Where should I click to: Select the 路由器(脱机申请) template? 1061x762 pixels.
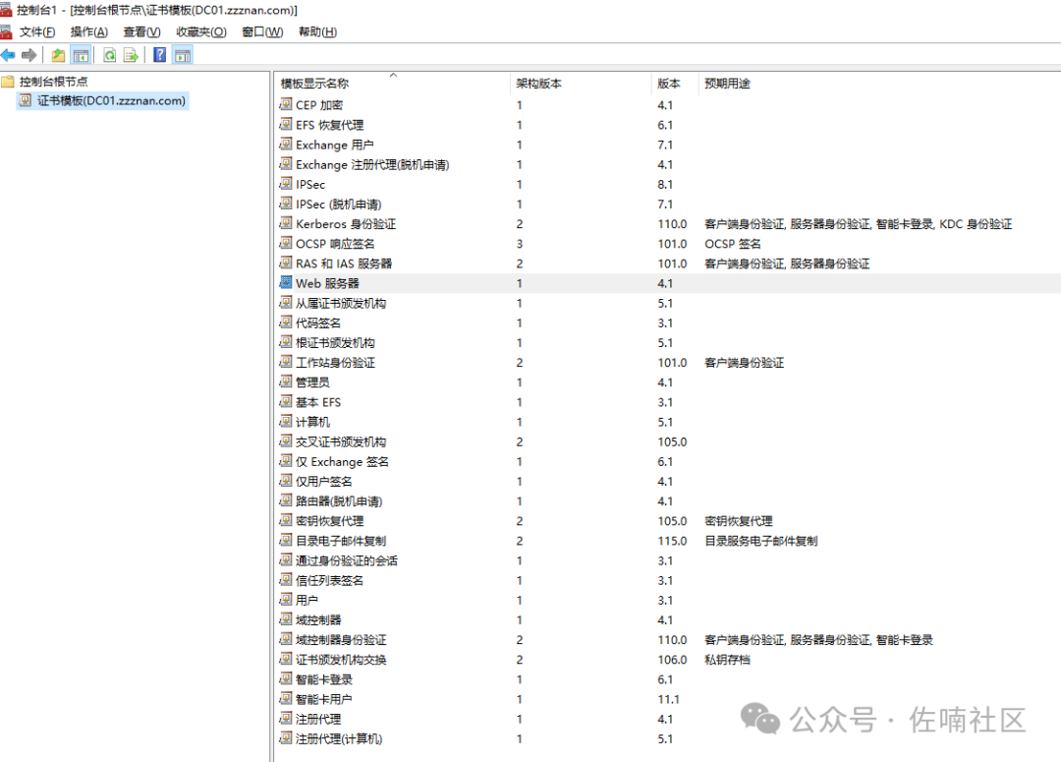[x=339, y=501]
